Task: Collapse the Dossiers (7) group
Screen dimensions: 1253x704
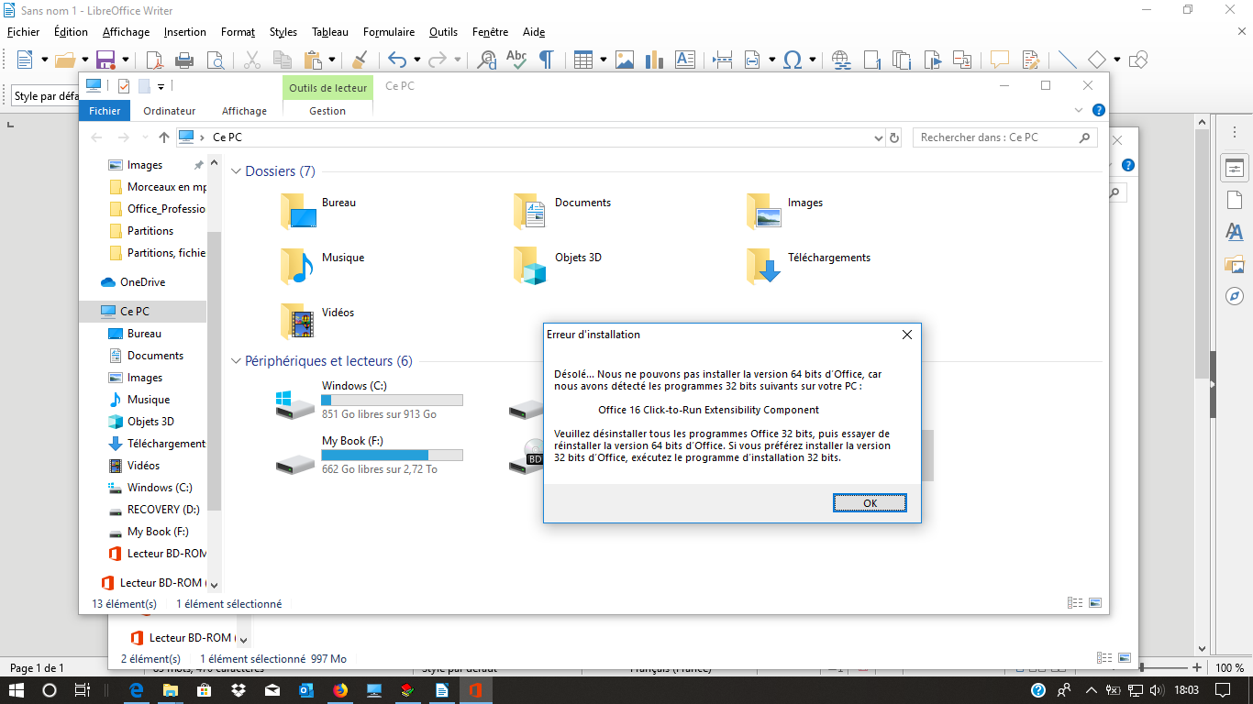Action: tap(236, 171)
